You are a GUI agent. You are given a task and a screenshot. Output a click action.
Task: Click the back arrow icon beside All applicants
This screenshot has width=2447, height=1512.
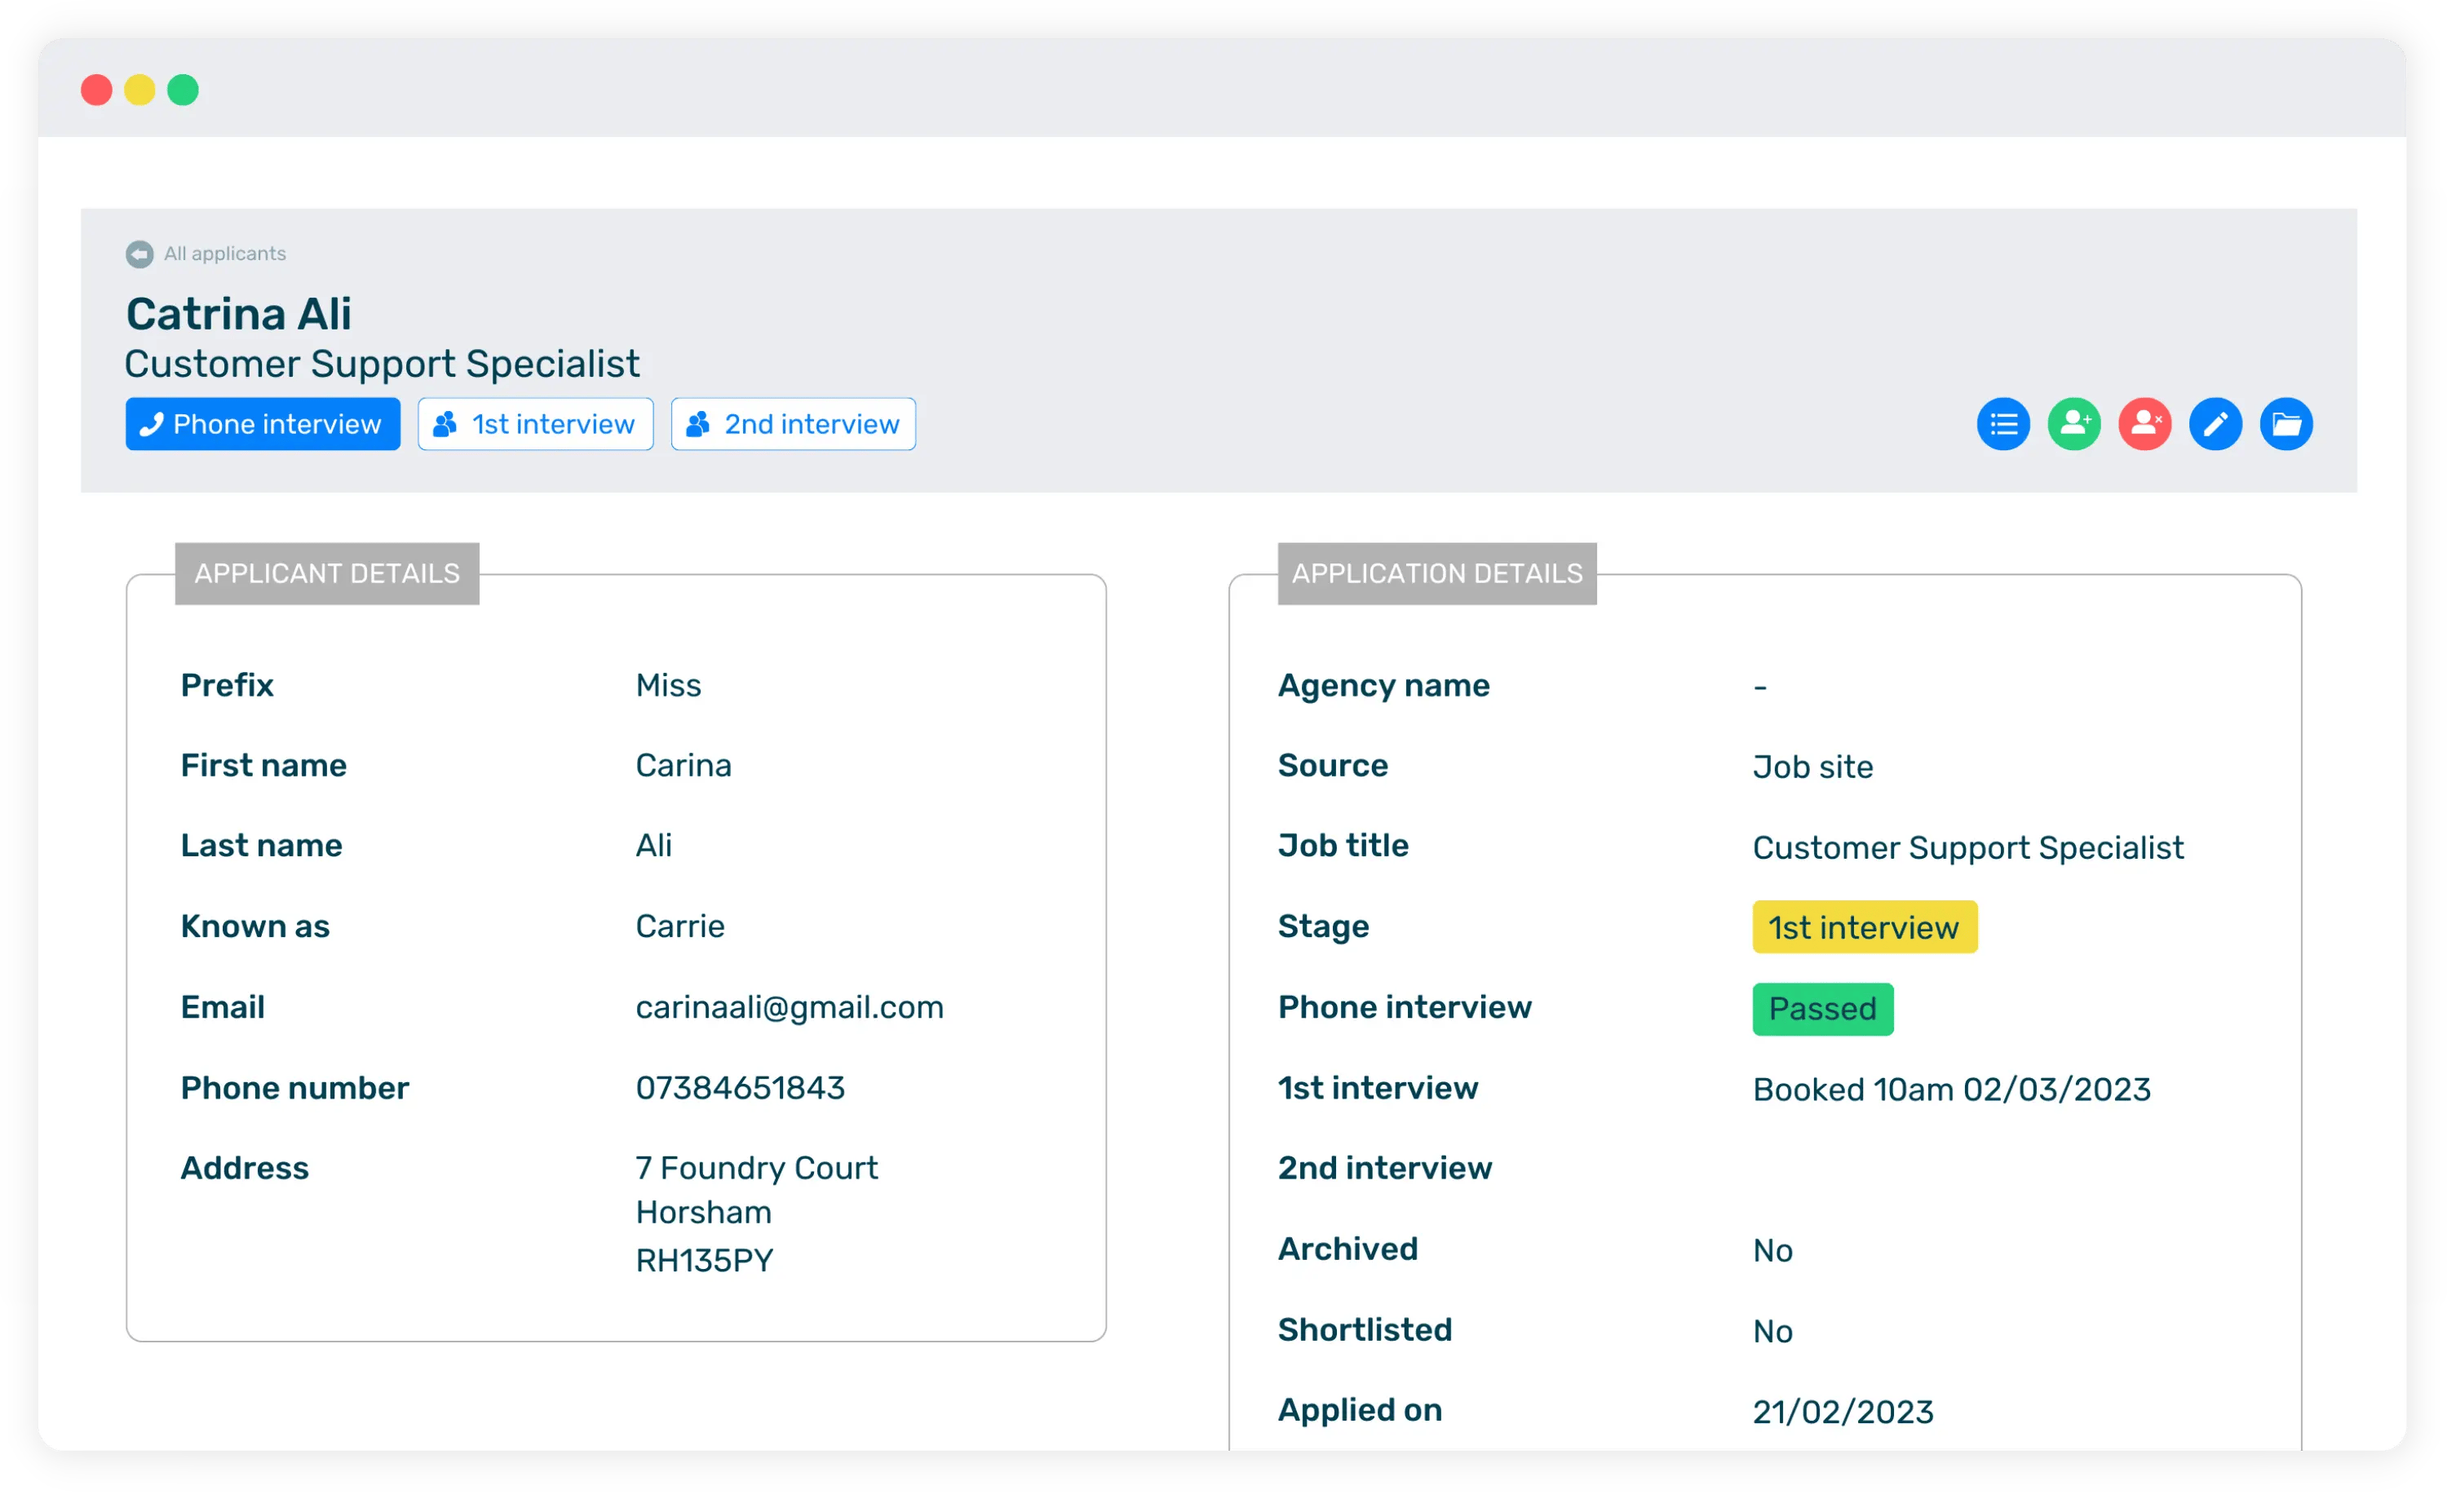[x=139, y=254]
